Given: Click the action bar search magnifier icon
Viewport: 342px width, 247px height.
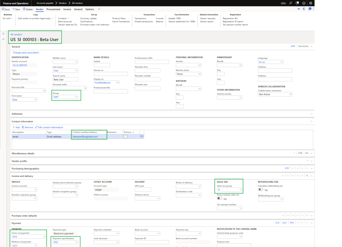Looking at the screenshot, I should click(99, 9).
